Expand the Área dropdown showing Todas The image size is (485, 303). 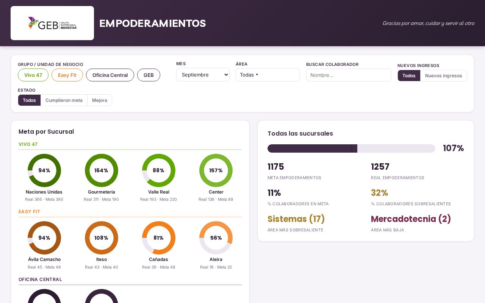(268, 75)
